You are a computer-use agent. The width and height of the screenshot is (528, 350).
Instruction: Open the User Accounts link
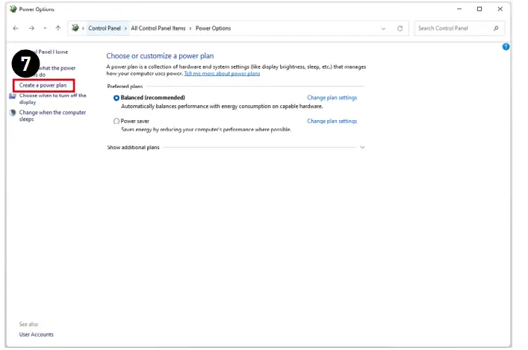[x=37, y=334]
